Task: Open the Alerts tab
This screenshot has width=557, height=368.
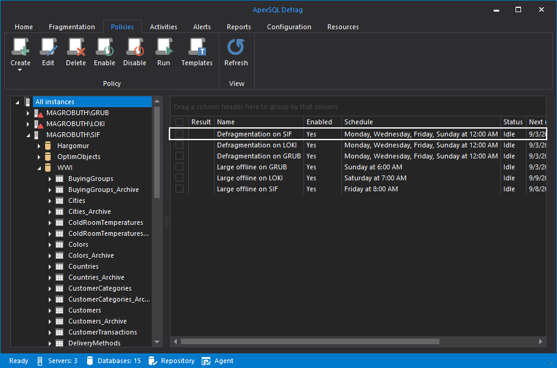Action: tap(202, 27)
